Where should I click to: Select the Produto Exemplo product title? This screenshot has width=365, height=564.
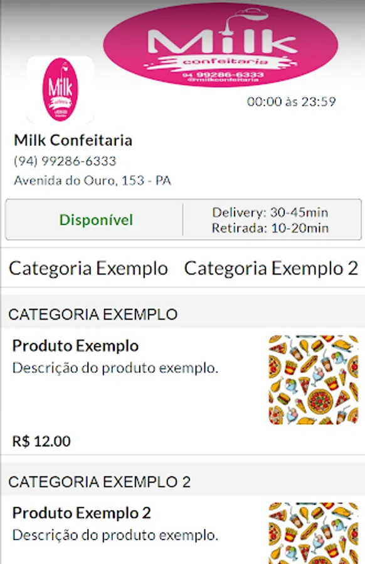coord(76,345)
